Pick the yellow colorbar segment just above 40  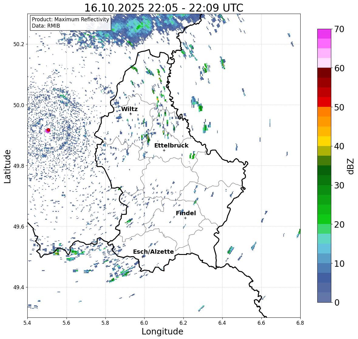(324, 141)
